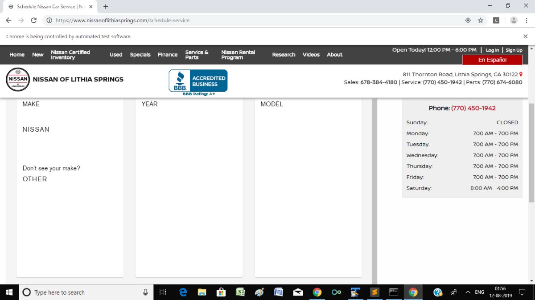The height and width of the screenshot is (300, 535).
Task: Open the Finance menu
Action: (x=168, y=55)
